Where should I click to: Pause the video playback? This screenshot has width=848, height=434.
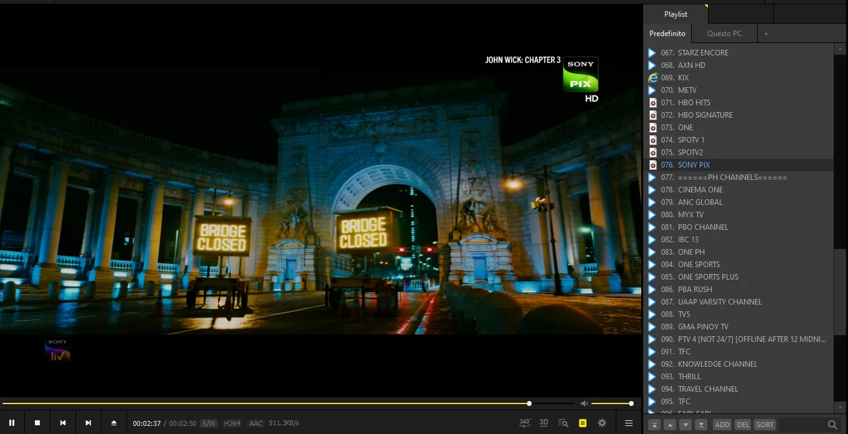[12, 423]
